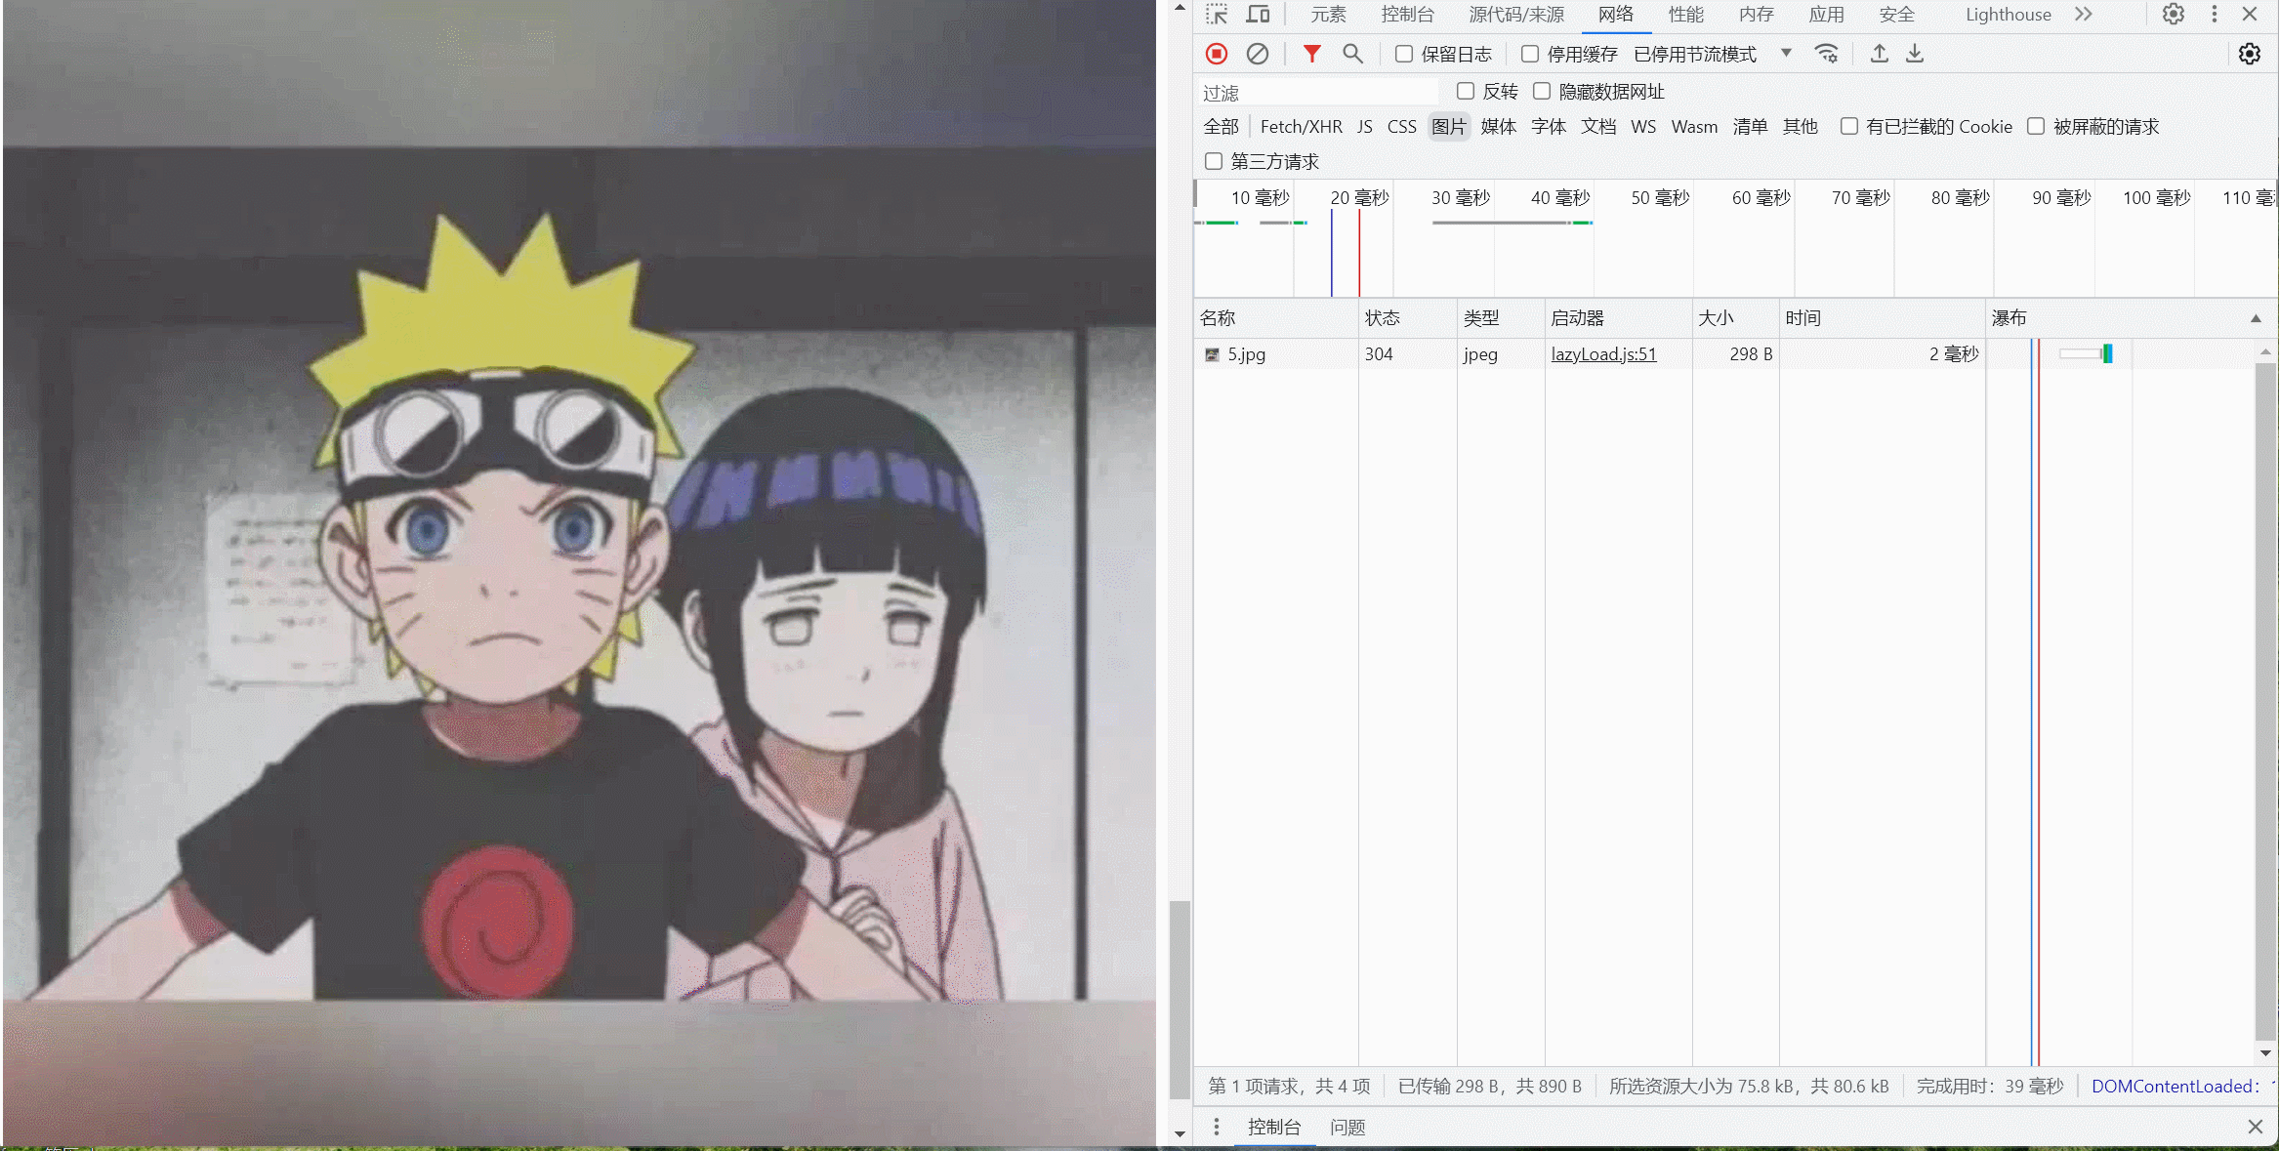The height and width of the screenshot is (1151, 2279).
Task: Open the 性能 tab
Action: point(1686,15)
